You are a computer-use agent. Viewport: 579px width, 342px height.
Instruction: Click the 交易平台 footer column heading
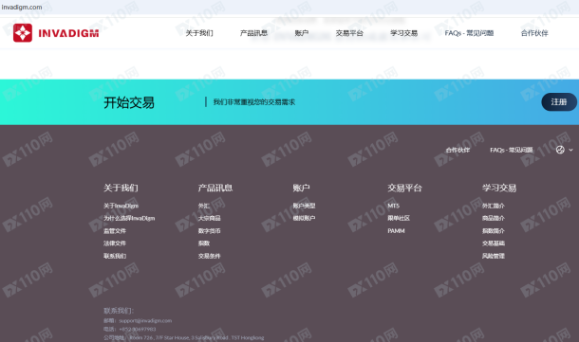coord(404,188)
